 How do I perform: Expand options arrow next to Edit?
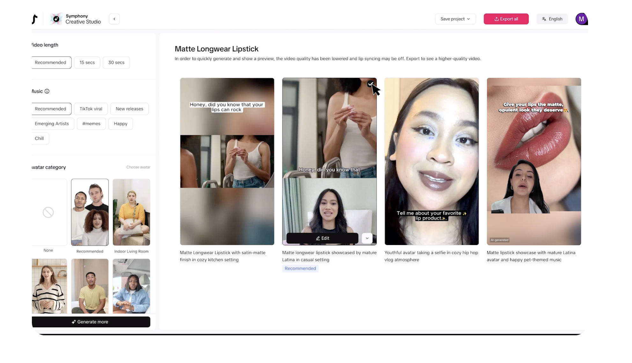367,238
